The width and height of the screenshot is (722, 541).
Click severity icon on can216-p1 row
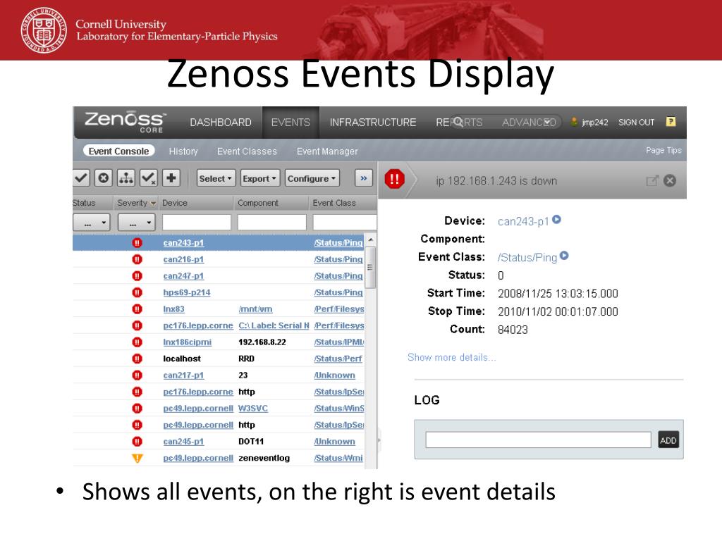[137, 259]
